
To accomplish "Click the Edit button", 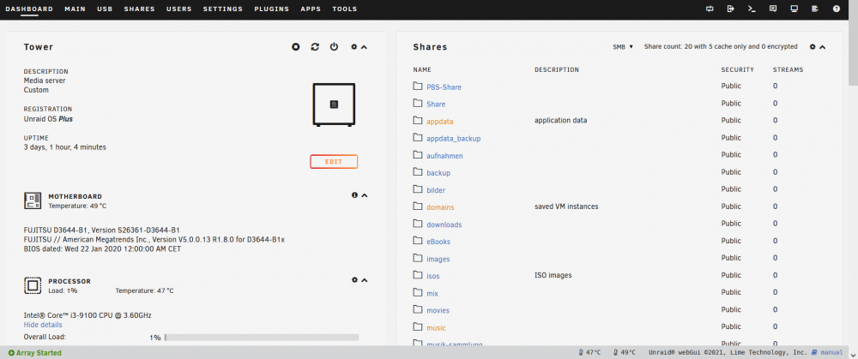I will (334, 162).
